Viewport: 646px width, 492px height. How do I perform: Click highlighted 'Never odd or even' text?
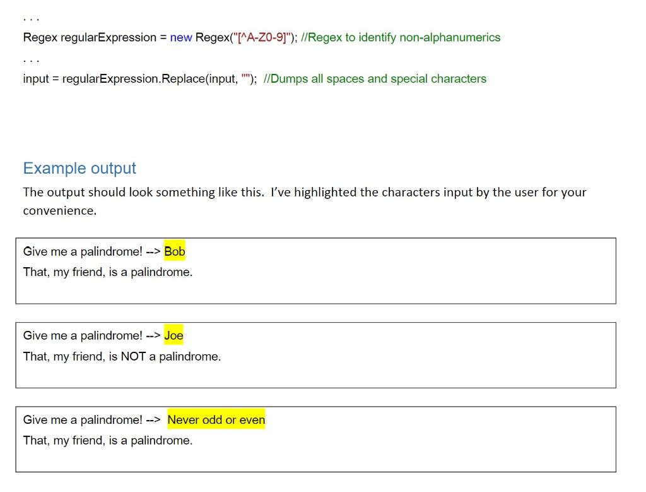coord(216,419)
